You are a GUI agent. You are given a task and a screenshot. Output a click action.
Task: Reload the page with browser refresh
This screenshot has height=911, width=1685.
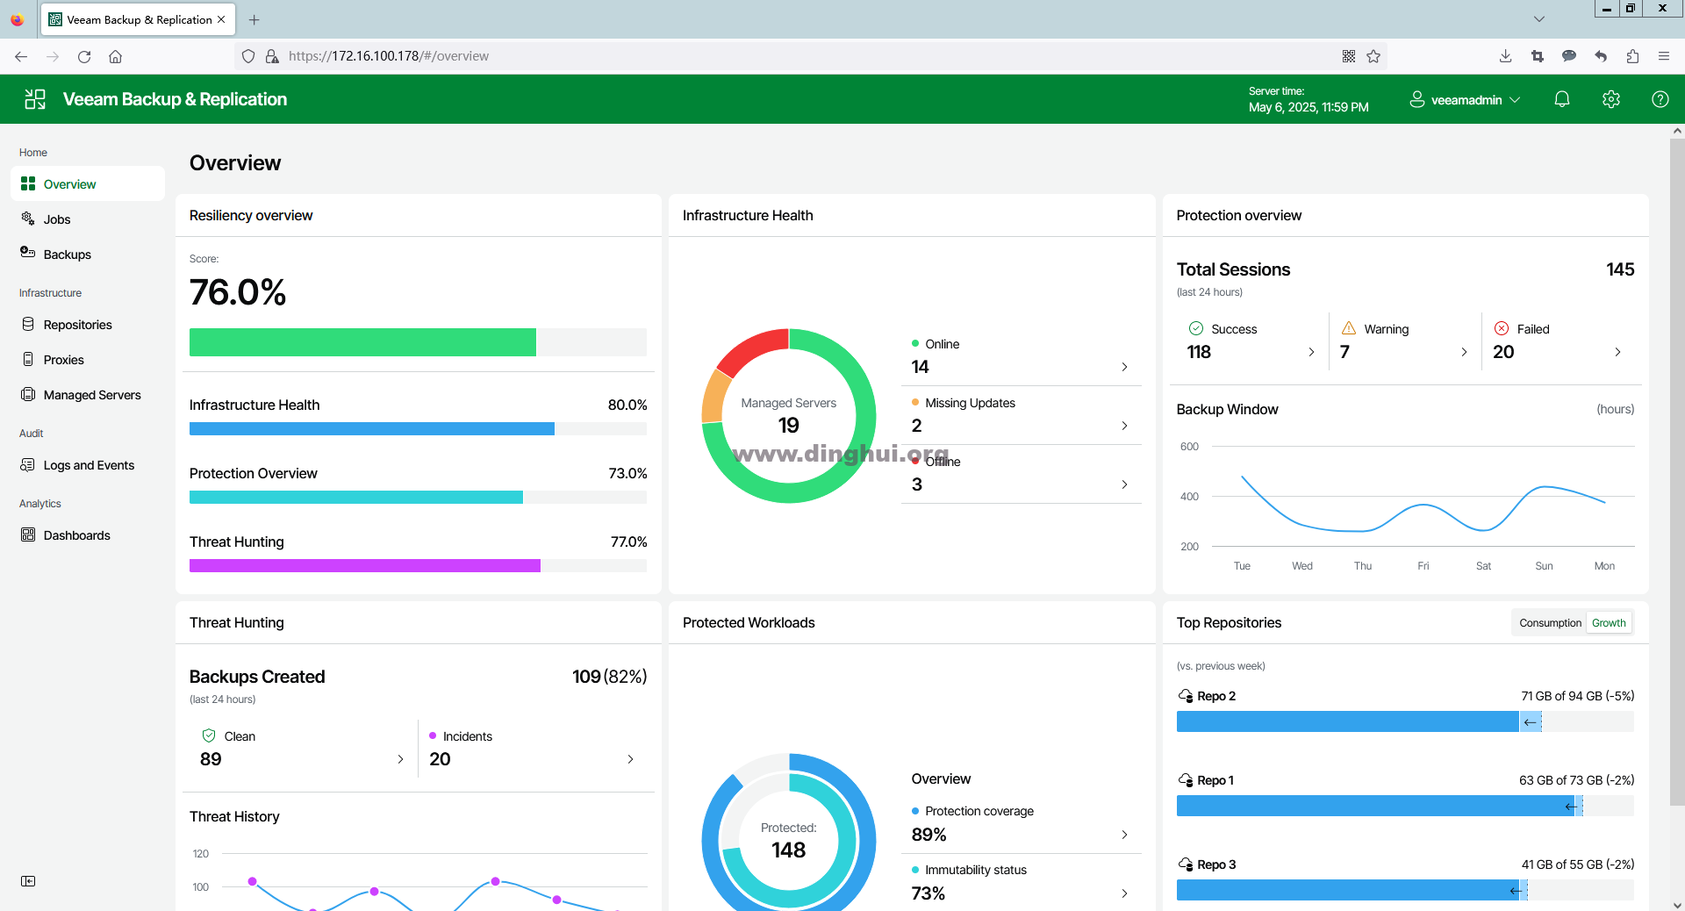click(x=84, y=56)
